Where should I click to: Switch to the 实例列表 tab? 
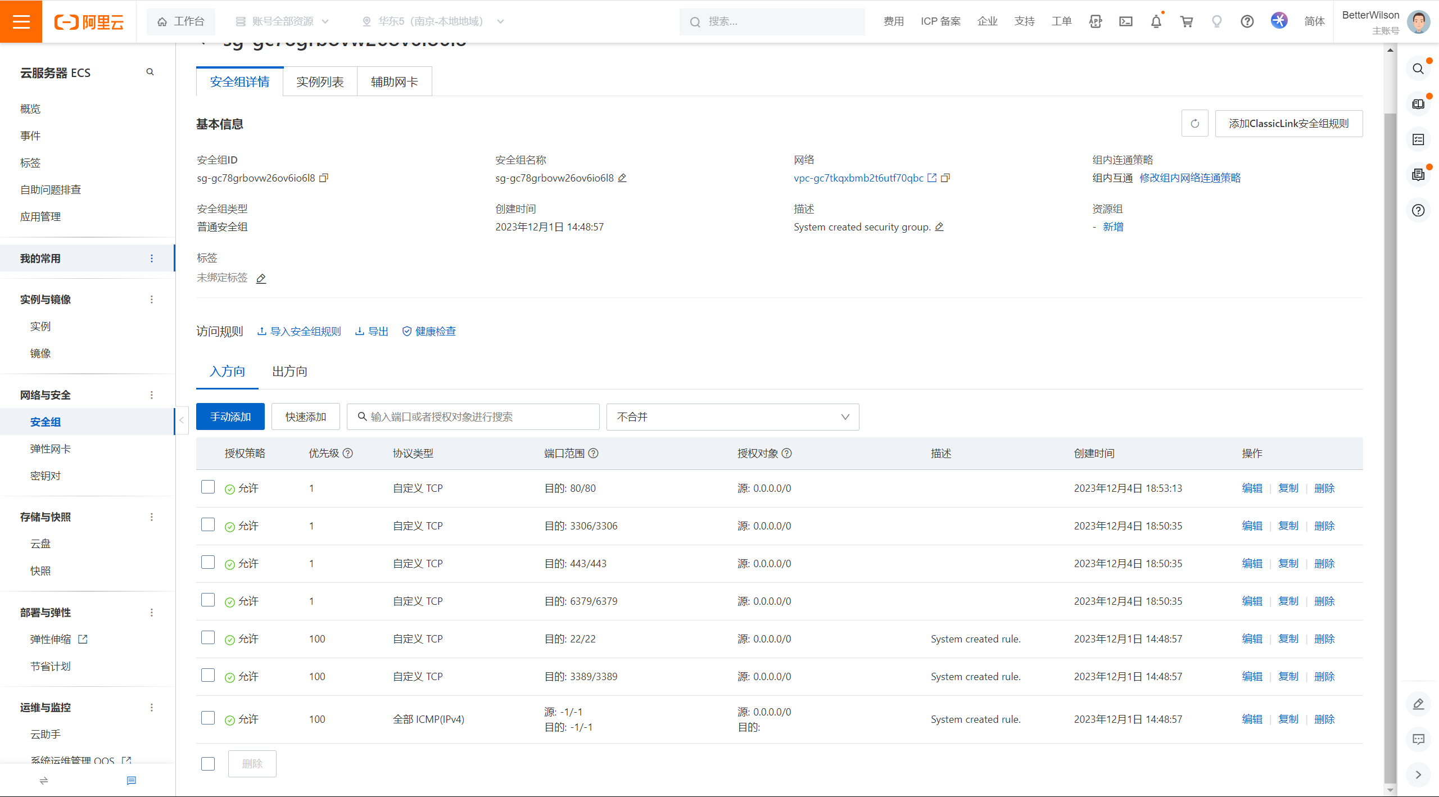point(320,82)
